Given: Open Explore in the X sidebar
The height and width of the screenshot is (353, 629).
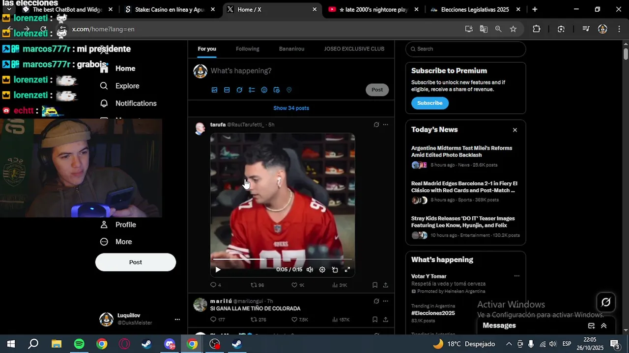Looking at the screenshot, I should (x=120, y=86).
